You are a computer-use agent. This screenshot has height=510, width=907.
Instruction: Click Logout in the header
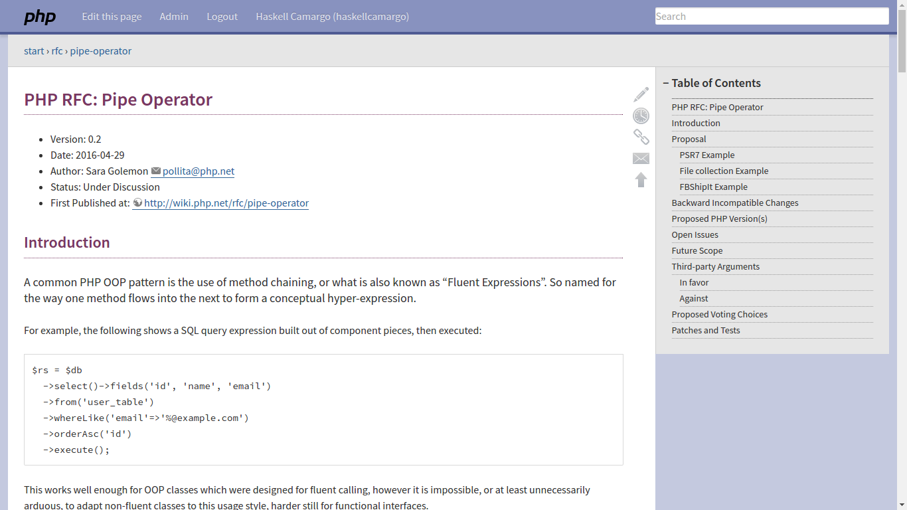pyautogui.click(x=222, y=17)
